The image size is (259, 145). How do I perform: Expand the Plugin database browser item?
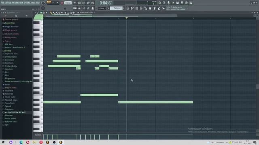pos(10,27)
